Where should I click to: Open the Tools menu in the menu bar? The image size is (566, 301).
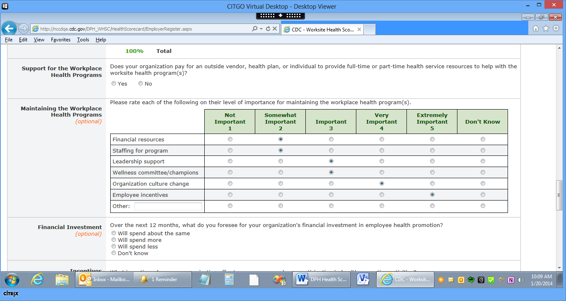click(x=83, y=40)
